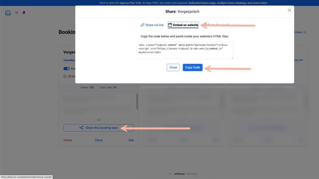Image resolution: width=319 pixels, height=179 pixels.
Task: Click Share this booking type button
Action: [x=98, y=128]
